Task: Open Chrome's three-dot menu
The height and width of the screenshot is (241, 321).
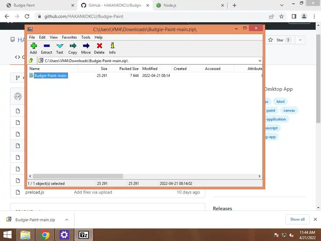Action: click(314, 16)
